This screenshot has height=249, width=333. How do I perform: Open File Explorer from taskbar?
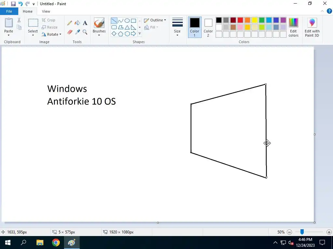(x=40, y=243)
